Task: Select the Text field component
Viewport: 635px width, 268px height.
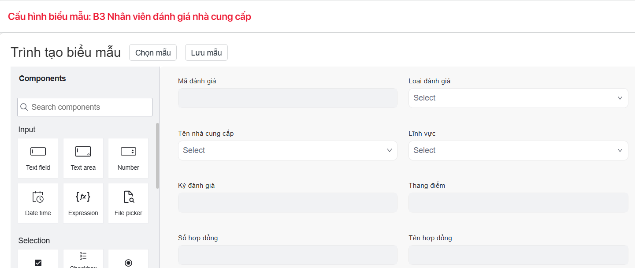Action: pos(38,158)
